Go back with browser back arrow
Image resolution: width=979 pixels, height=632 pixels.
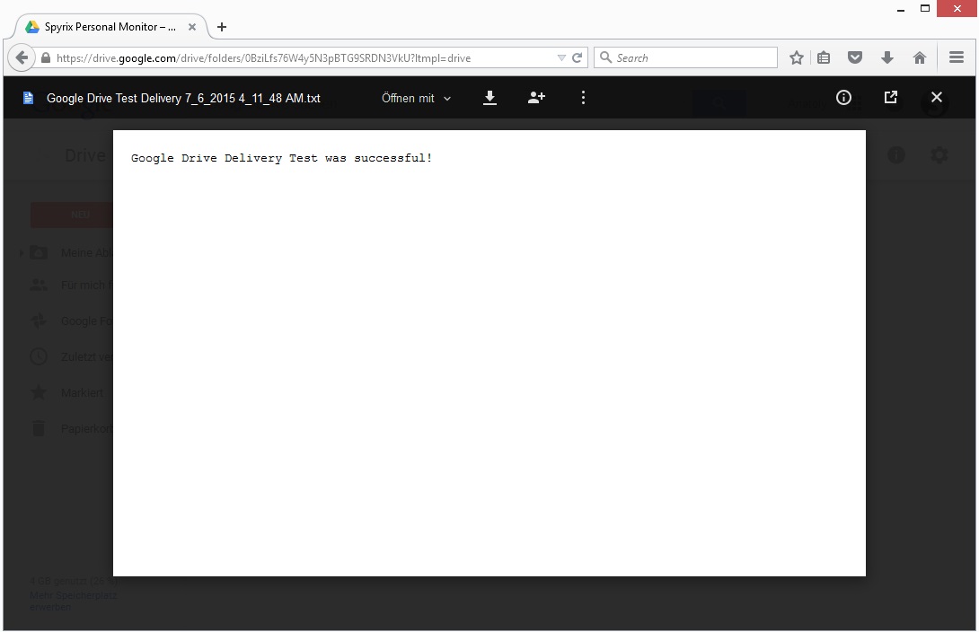[22, 58]
